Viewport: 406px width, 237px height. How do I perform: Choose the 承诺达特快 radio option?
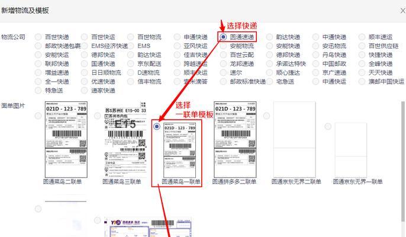[269, 64]
